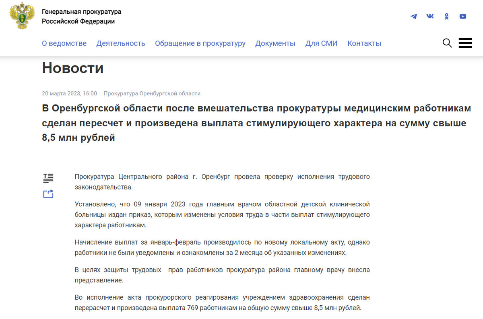Screen dimensions: 483x319
Task: Open the Деятельность menu
Action: click(121, 43)
